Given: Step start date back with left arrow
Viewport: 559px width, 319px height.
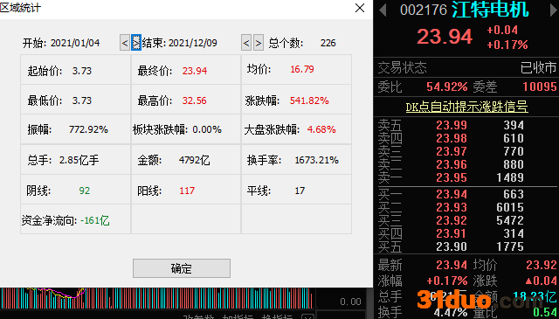Looking at the screenshot, I should pos(125,43).
